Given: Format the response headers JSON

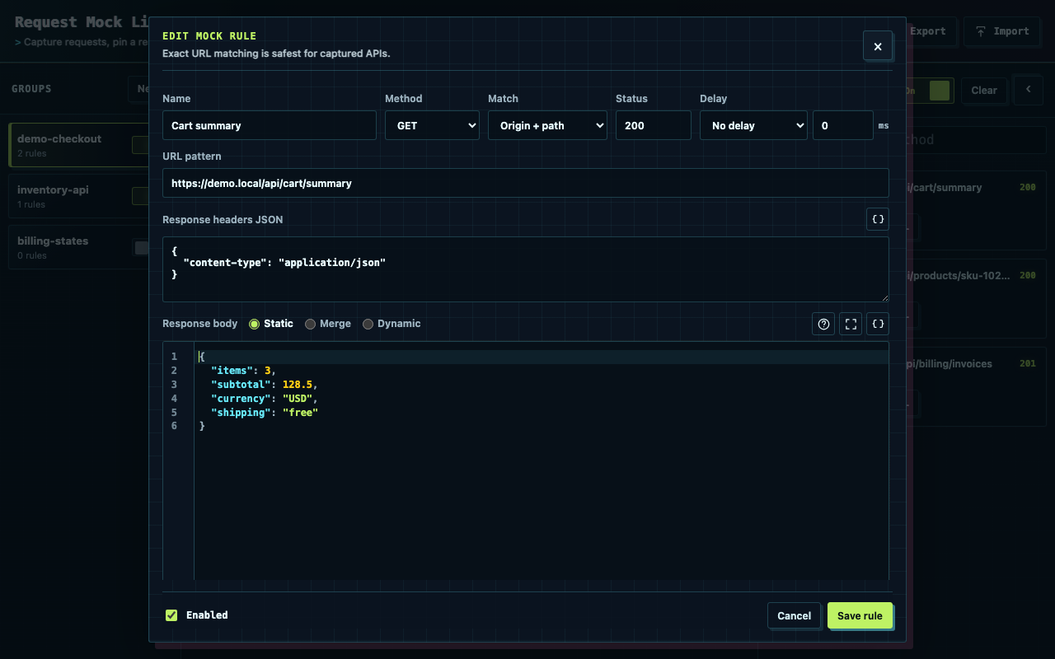Looking at the screenshot, I should tap(878, 219).
